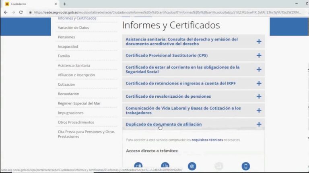Click the Duplicado de documento de afiliación link
Viewport: 309px width, 173px height.
point(164,125)
